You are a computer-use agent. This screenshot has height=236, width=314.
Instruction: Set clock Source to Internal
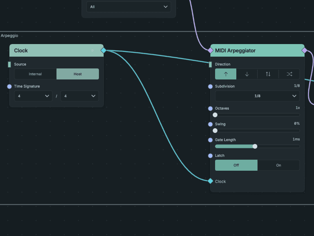coord(35,74)
